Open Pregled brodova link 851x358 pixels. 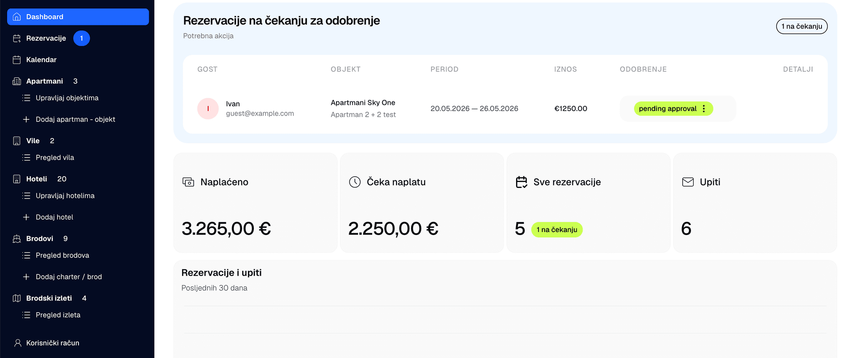click(62, 255)
